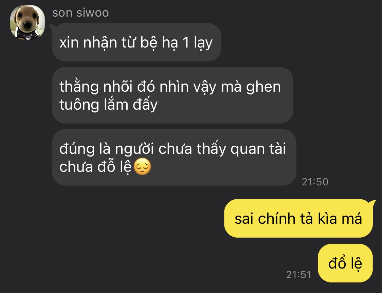Tap the pensive face emoji

[143, 167]
